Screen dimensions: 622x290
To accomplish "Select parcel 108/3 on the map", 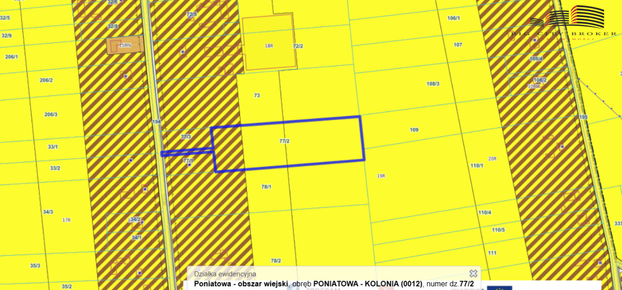I will 433,83.
